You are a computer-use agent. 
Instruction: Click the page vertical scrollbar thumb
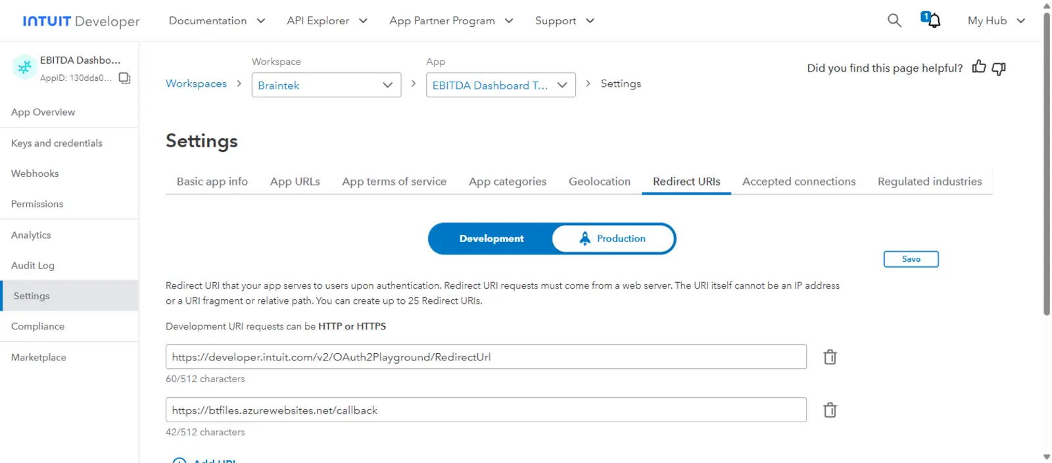1047,163
